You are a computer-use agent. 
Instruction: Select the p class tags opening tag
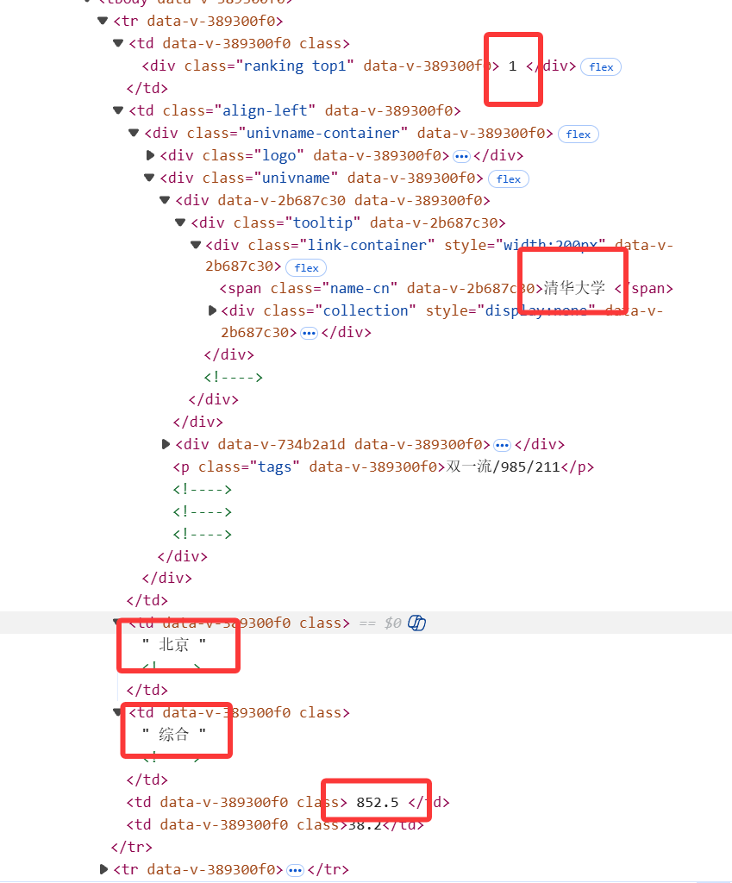310,467
